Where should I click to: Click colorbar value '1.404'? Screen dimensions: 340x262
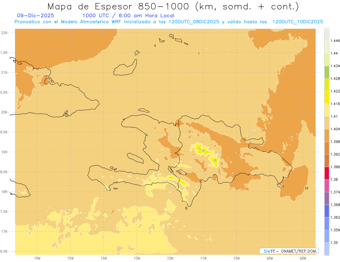coord(335,129)
